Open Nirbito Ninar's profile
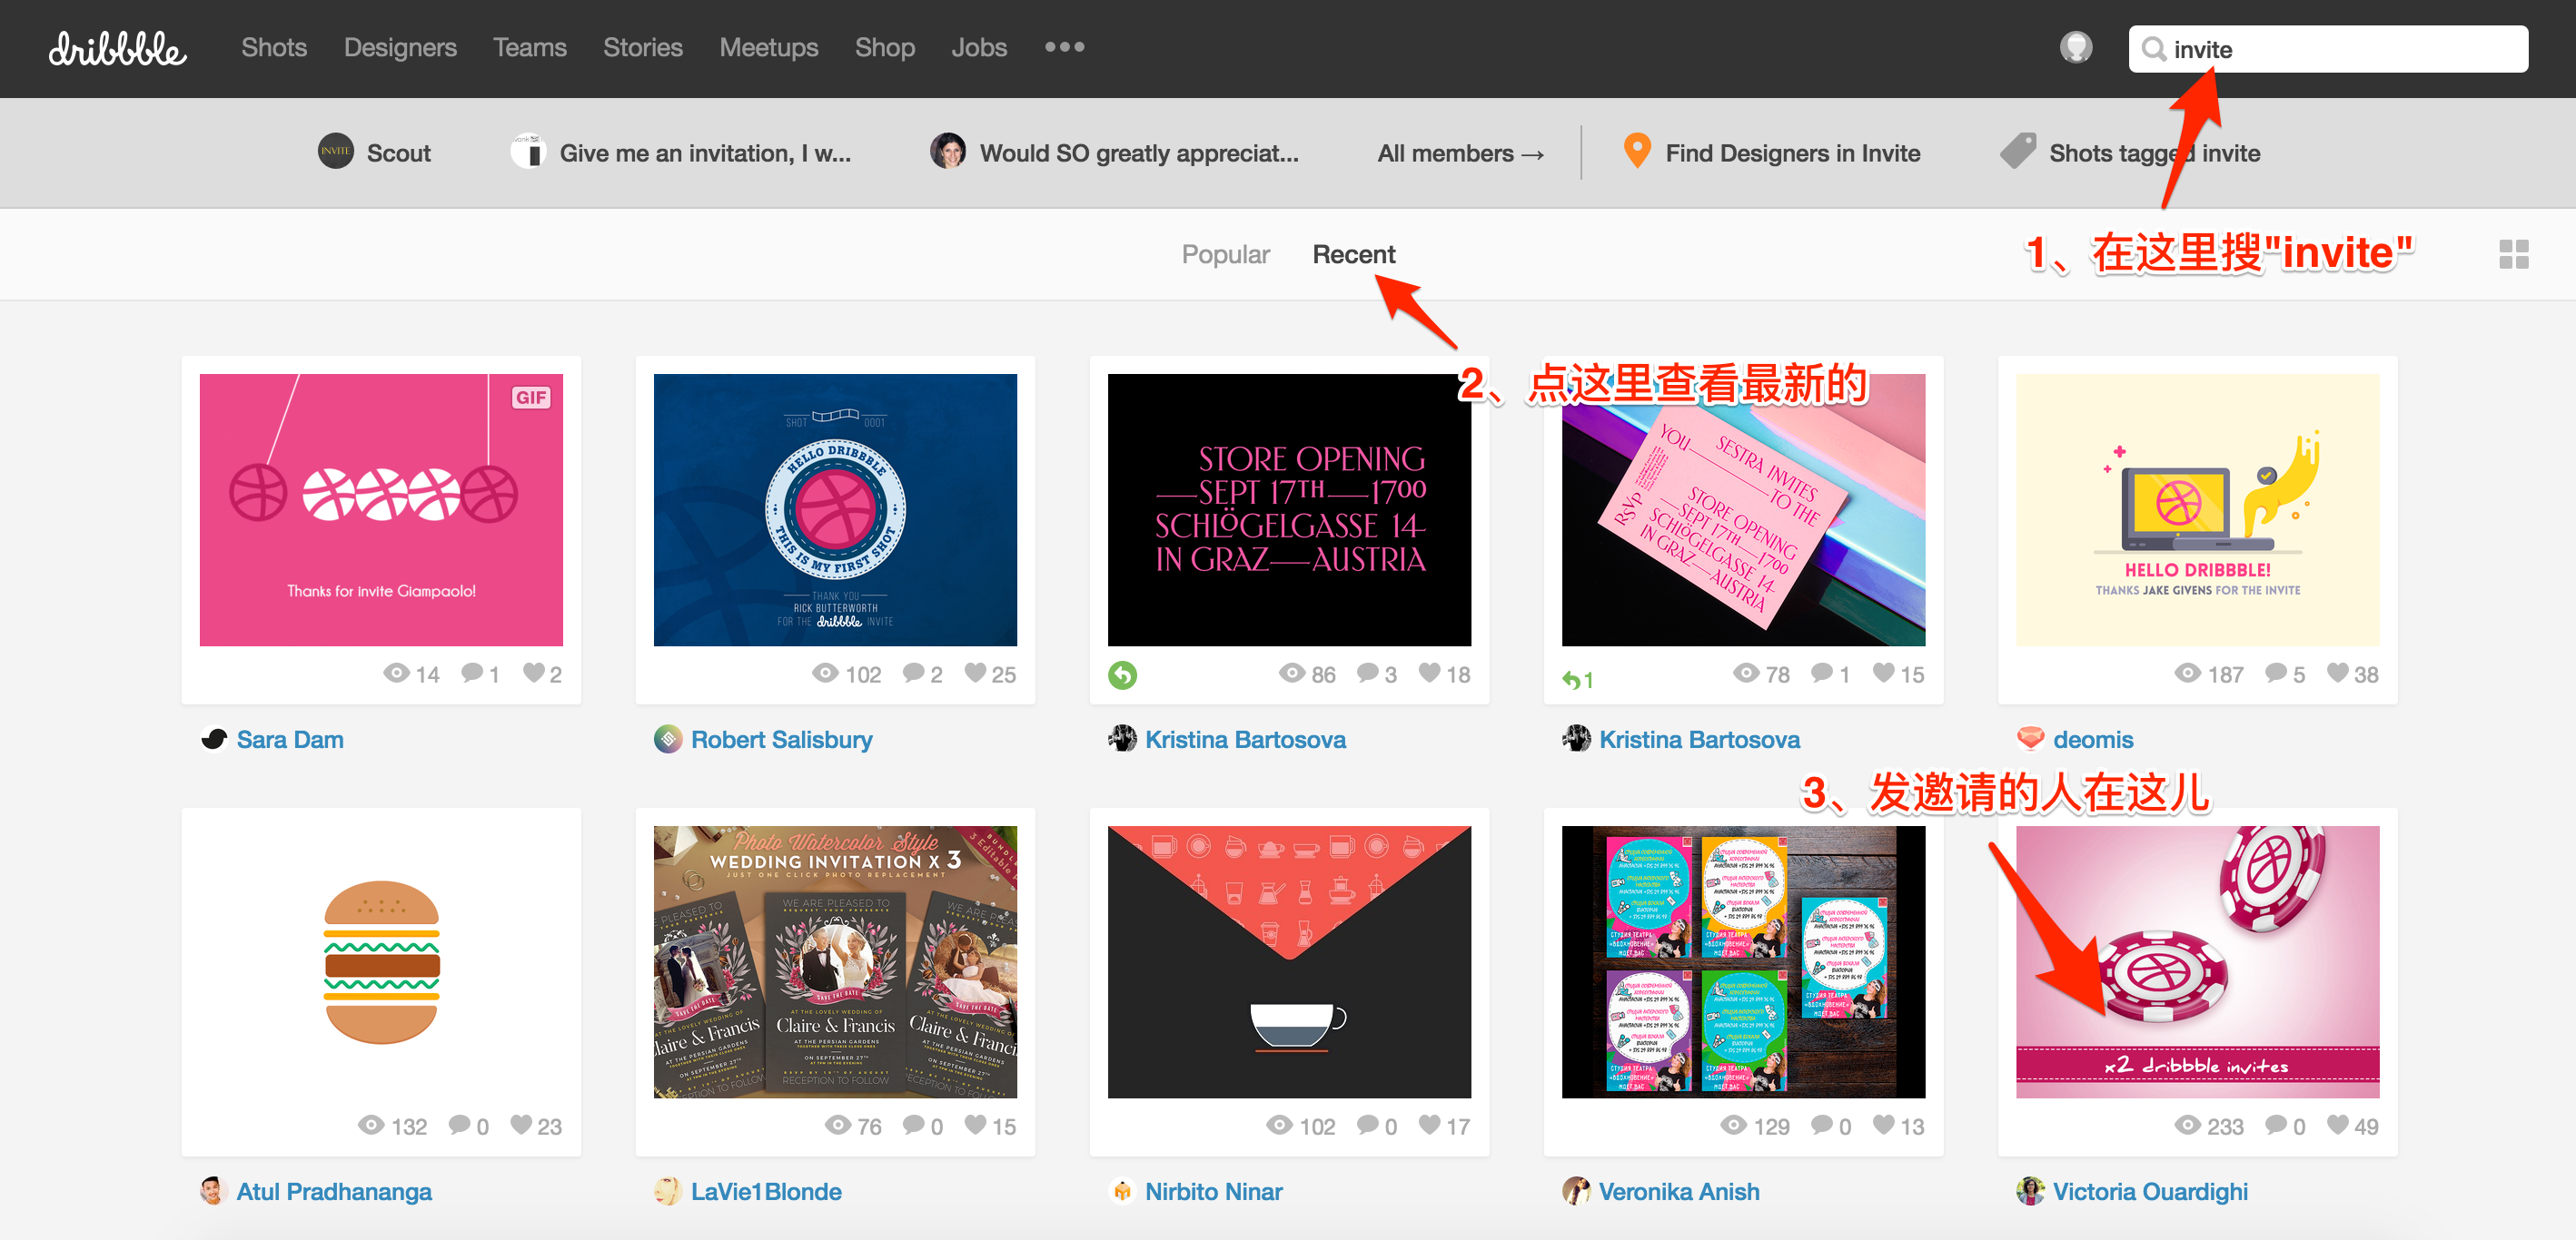The image size is (2576, 1240). click(x=1213, y=1191)
